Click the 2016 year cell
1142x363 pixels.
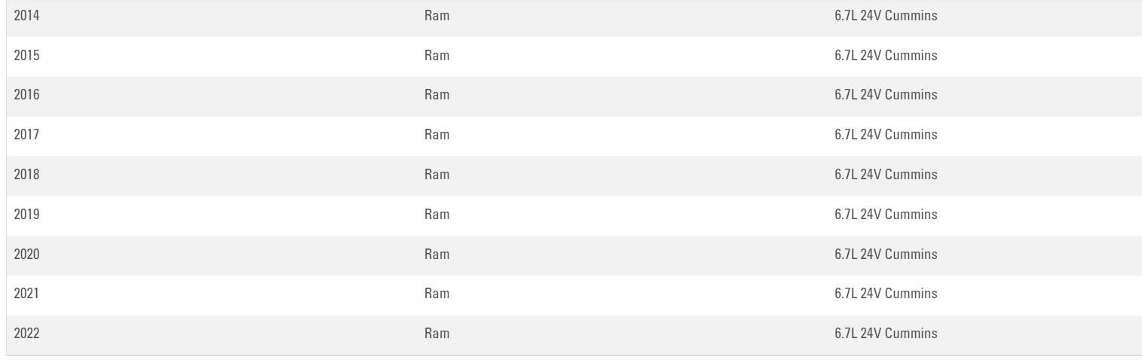click(26, 95)
